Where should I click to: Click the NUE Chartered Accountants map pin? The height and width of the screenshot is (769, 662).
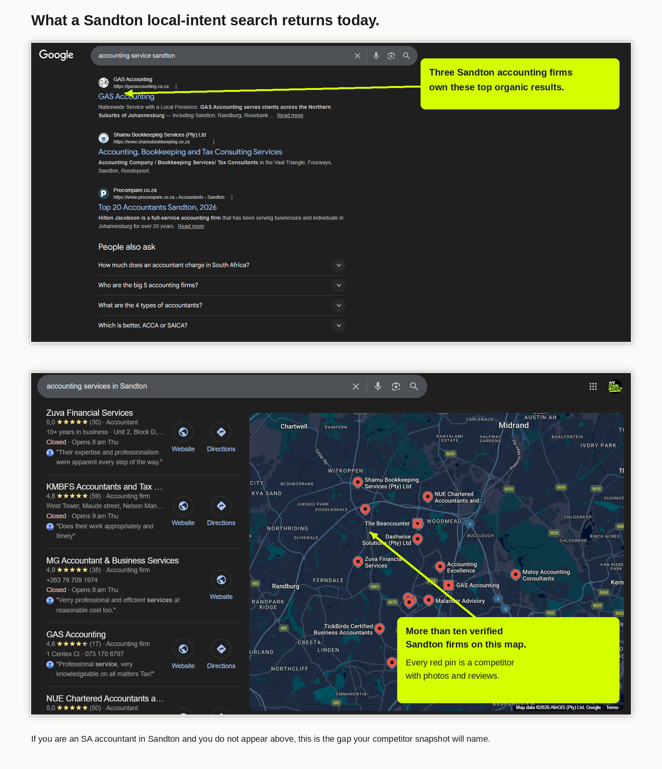tap(428, 496)
